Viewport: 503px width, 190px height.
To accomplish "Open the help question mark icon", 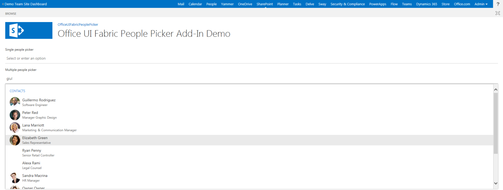I will coord(498,4).
